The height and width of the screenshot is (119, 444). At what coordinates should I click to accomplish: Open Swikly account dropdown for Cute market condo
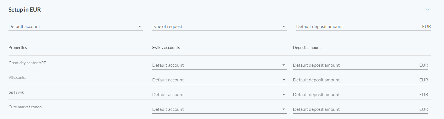click(x=219, y=109)
